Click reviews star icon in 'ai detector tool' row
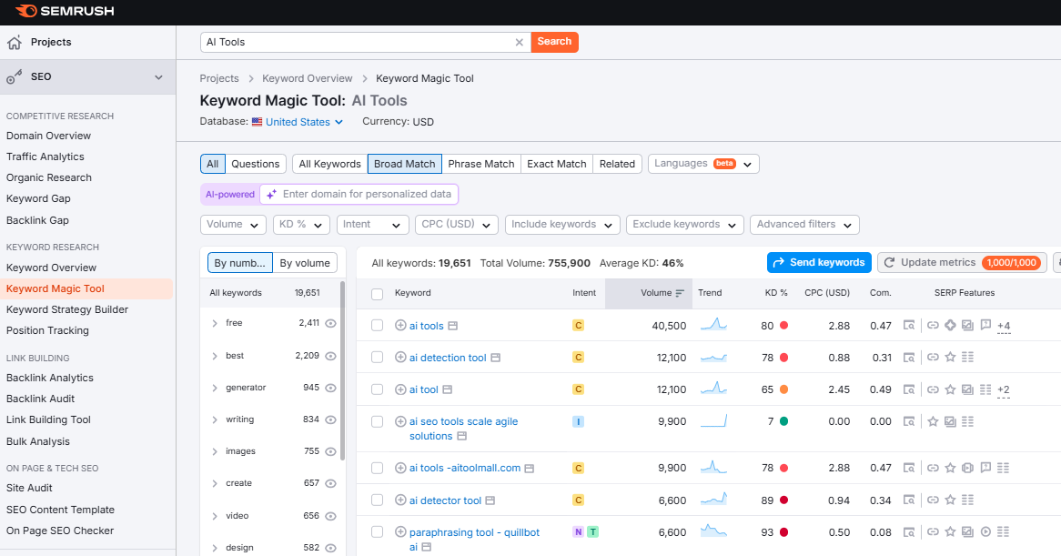 click(951, 500)
